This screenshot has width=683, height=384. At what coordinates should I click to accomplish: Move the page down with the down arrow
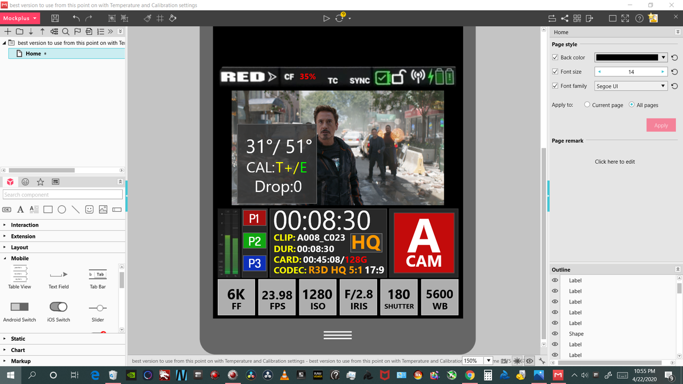tap(31, 31)
